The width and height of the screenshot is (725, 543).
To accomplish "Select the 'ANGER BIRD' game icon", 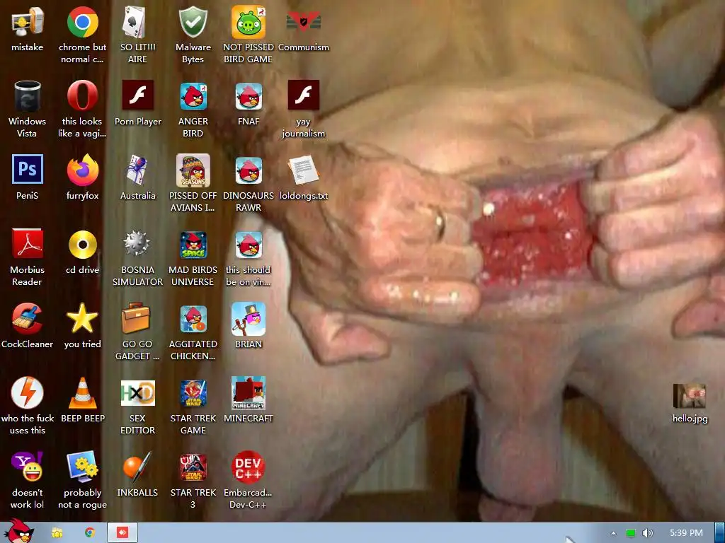I will pyautogui.click(x=193, y=96).
